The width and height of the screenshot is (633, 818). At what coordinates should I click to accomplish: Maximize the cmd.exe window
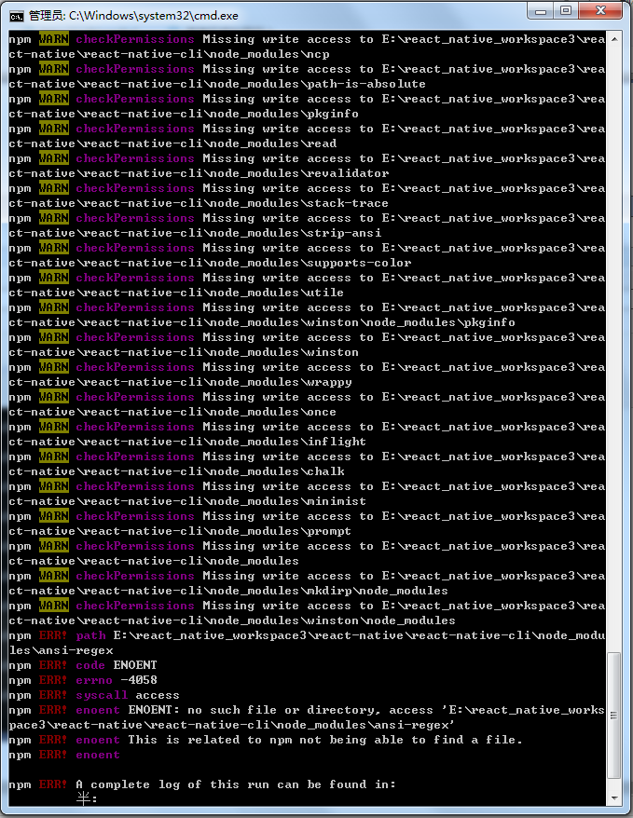(566, 11)
